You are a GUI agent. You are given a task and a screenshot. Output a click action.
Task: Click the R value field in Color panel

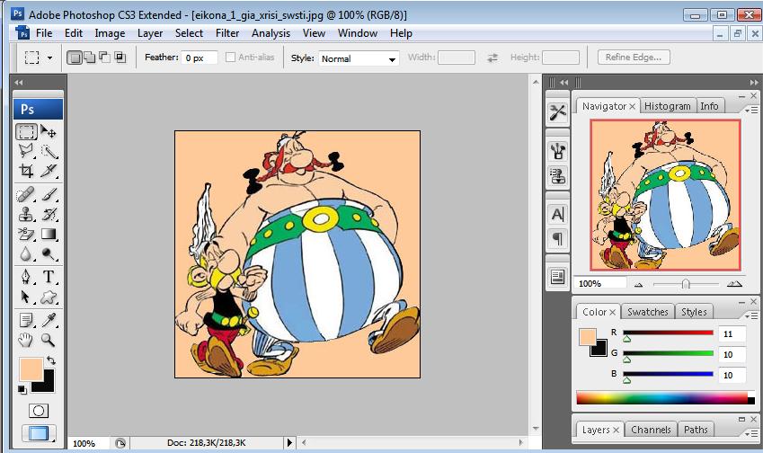pos(732,333)
